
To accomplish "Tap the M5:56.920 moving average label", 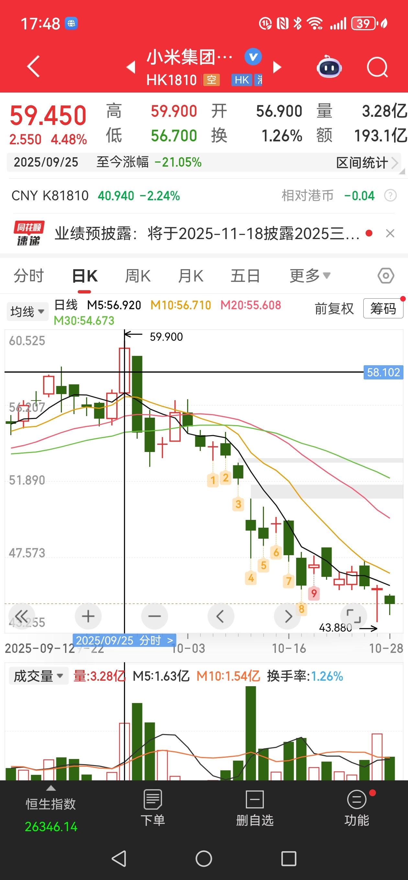I will (x=114, y=305).
